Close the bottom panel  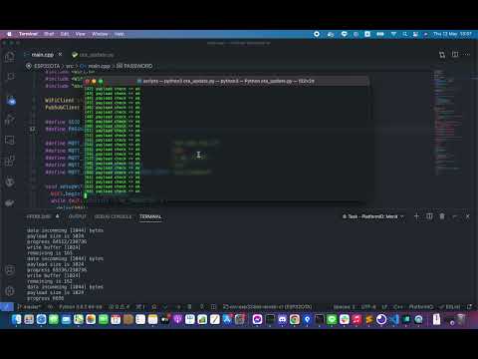click(468, 216)
